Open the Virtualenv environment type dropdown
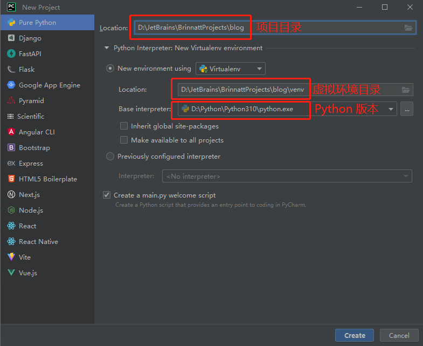The image size is (423, 346). pyautogui.click(x=231, y=69)
